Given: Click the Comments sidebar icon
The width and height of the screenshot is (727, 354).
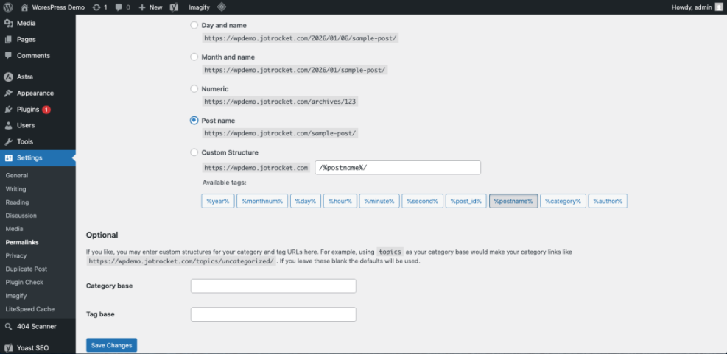Looking at the screenshot, I should pos(8,56).
